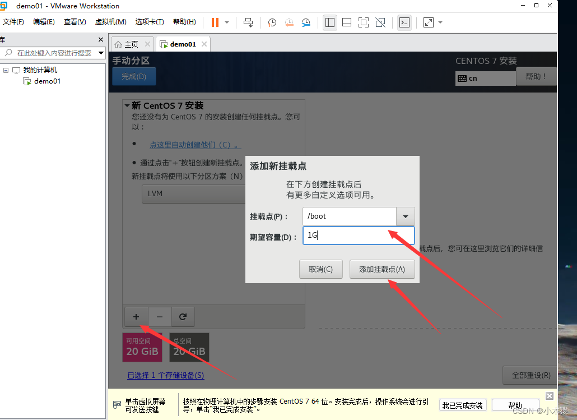This screenshot has width=577, height=420.
Task: Open the 选项卡(T) menu
Action: click(150, 22)
